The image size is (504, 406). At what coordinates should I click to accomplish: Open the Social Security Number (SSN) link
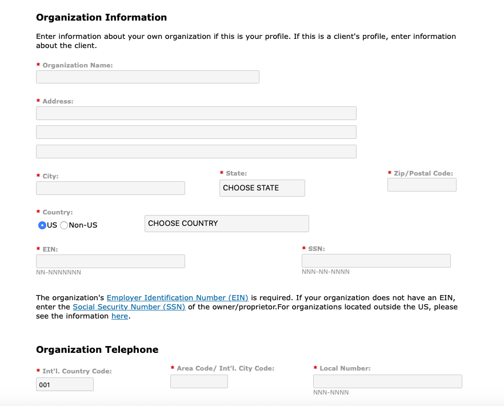pos(129,307)
